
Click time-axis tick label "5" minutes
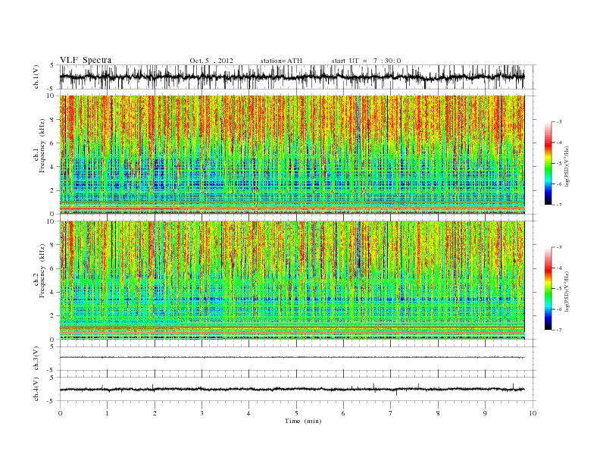[x=296, y=413]
